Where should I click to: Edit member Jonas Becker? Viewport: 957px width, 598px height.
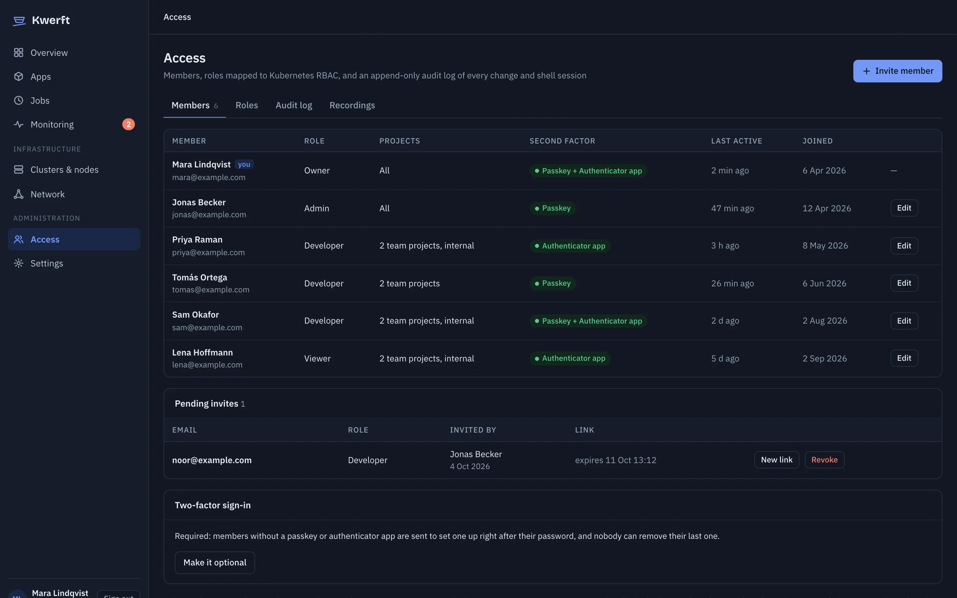(904, 208)
